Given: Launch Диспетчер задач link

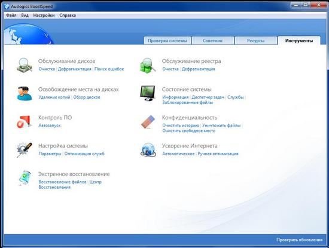Looking at the screenshot, I should point(208,97).
